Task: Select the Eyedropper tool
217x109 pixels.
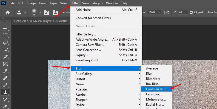Action: pyautogui.click(x=5, y=71)
